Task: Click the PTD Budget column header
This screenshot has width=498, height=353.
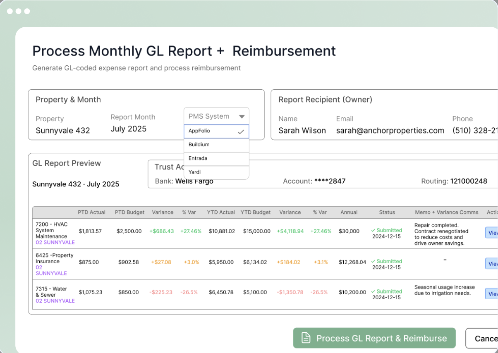Action: [130, 212]
